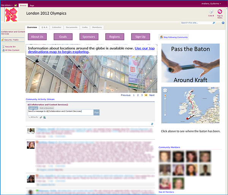Screen dimensions: 228x195
Task: Click the paperclip attach file icon
Action: (x=41, y=117)
